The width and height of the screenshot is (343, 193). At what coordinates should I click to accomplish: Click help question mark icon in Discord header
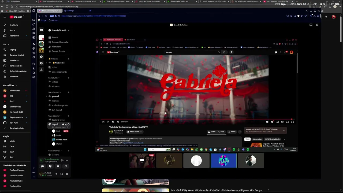pos(317,25)
